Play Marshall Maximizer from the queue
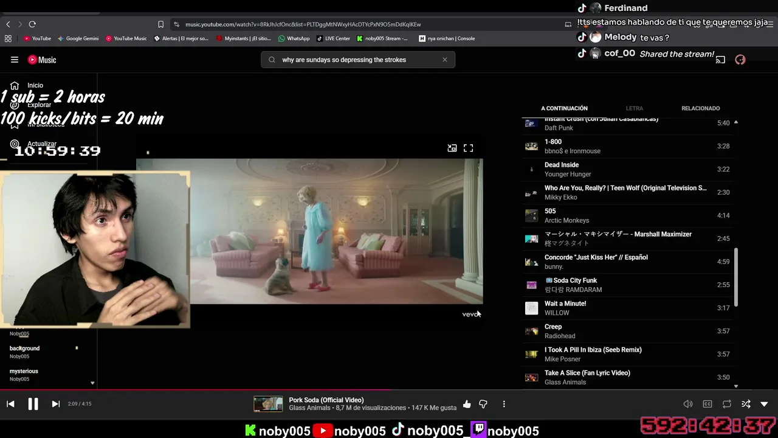The height and width of the screenshot is (438, 778). coord(628,238)
